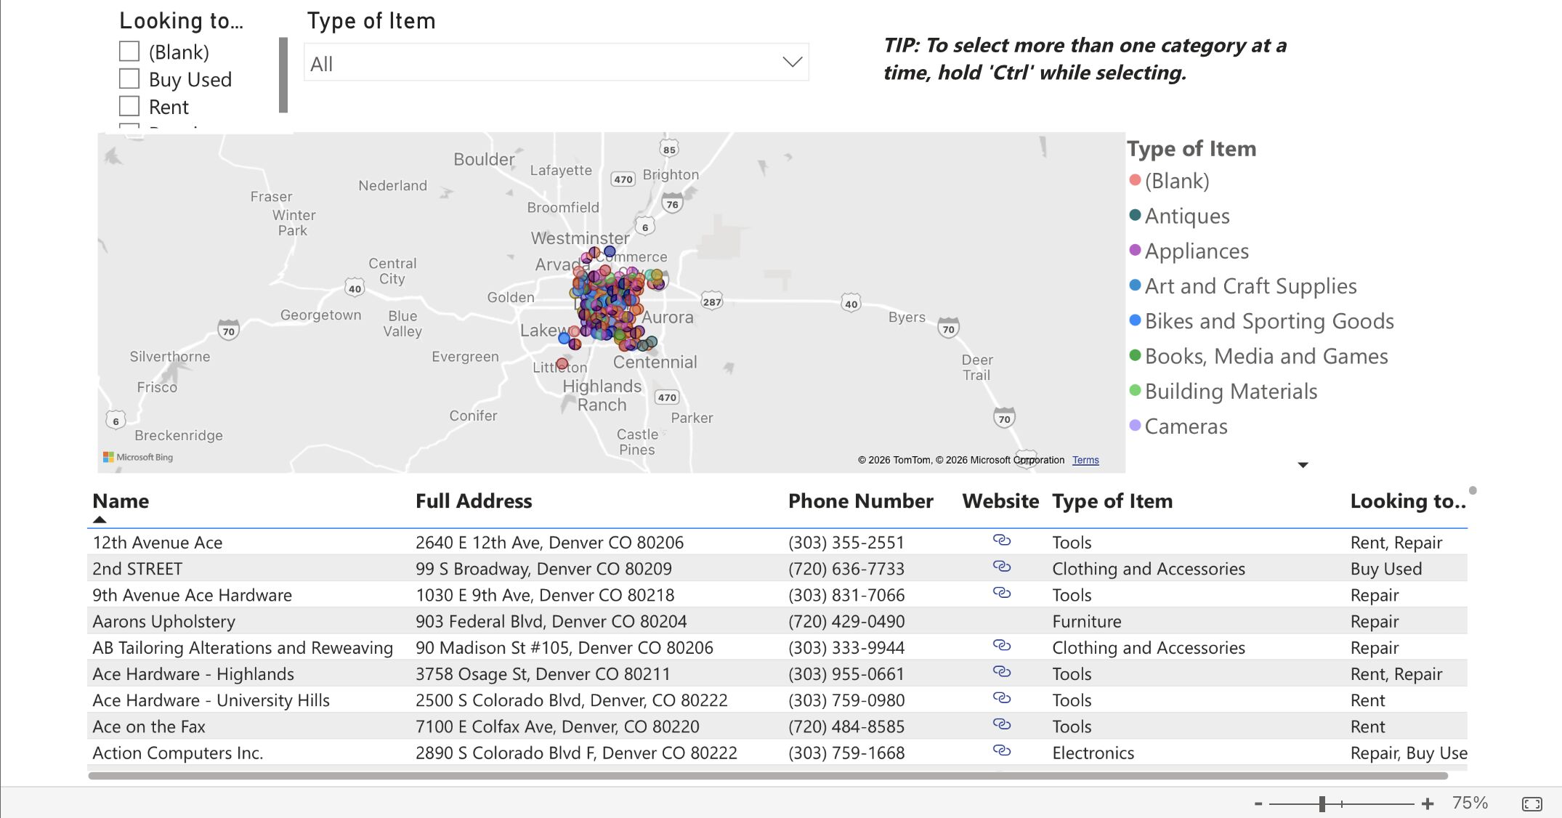Click the fit to page icon

point(1532,803)
